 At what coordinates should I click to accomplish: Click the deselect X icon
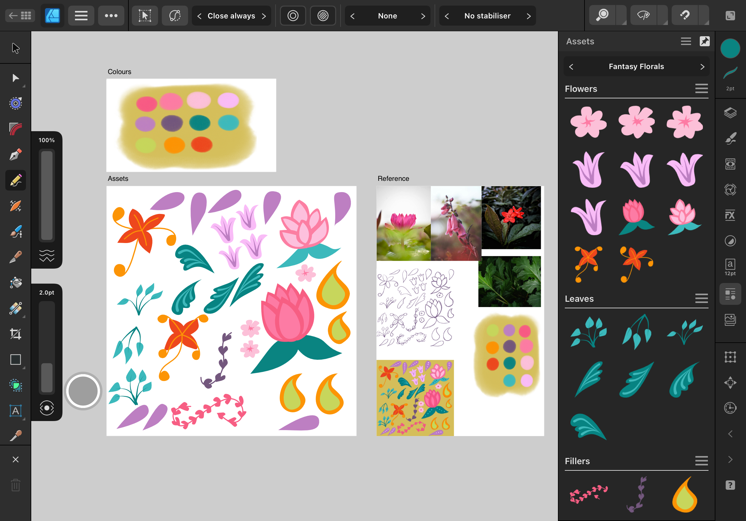pos(15,459)
